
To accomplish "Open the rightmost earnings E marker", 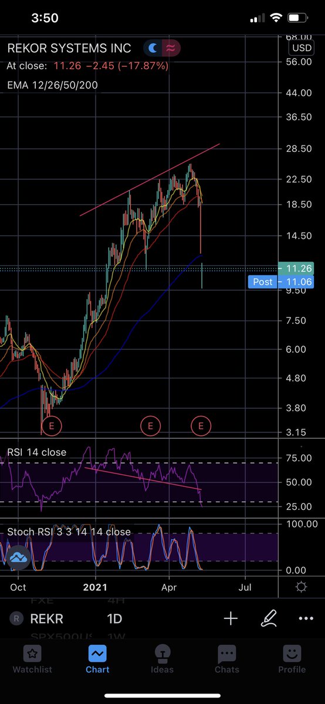I will coord(201,425).
